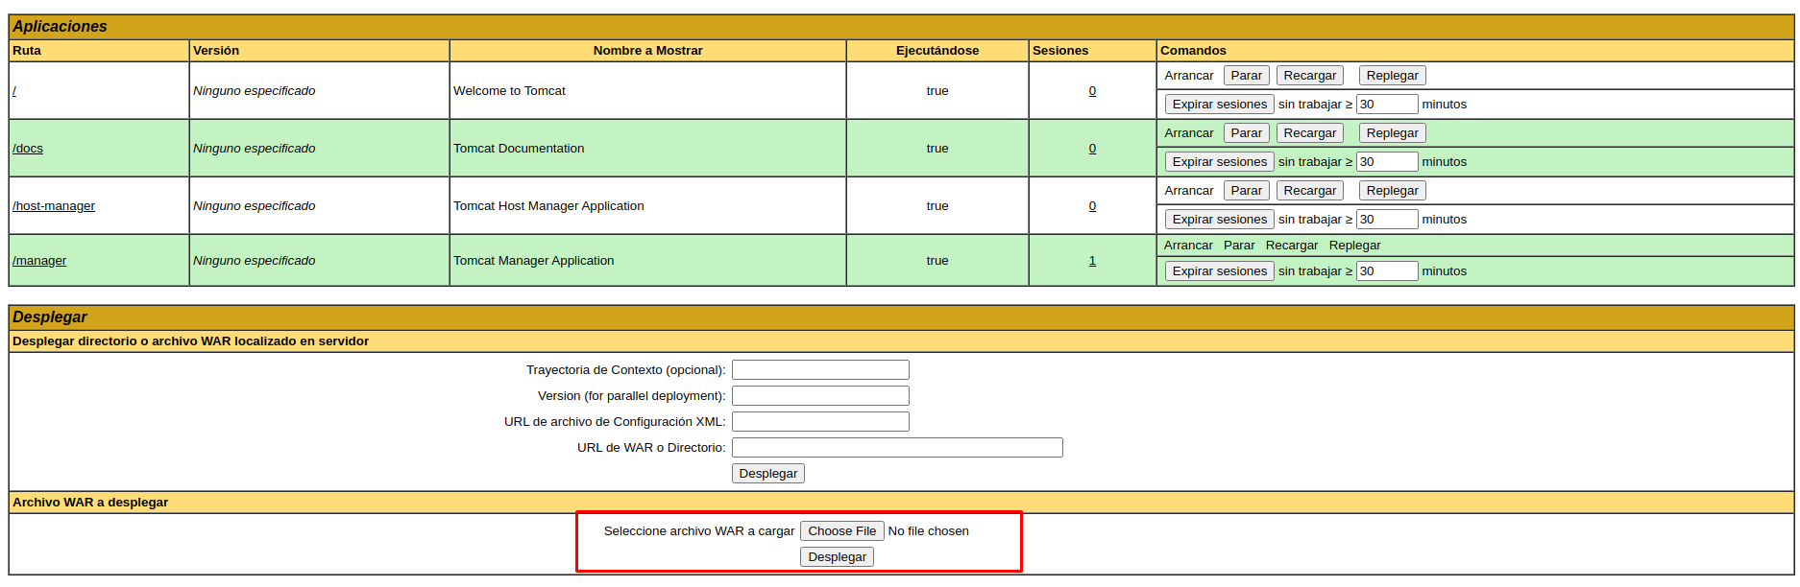
Task: Click 'Ninguno especificado' in /docs row
Action: (x=254, y=149)
